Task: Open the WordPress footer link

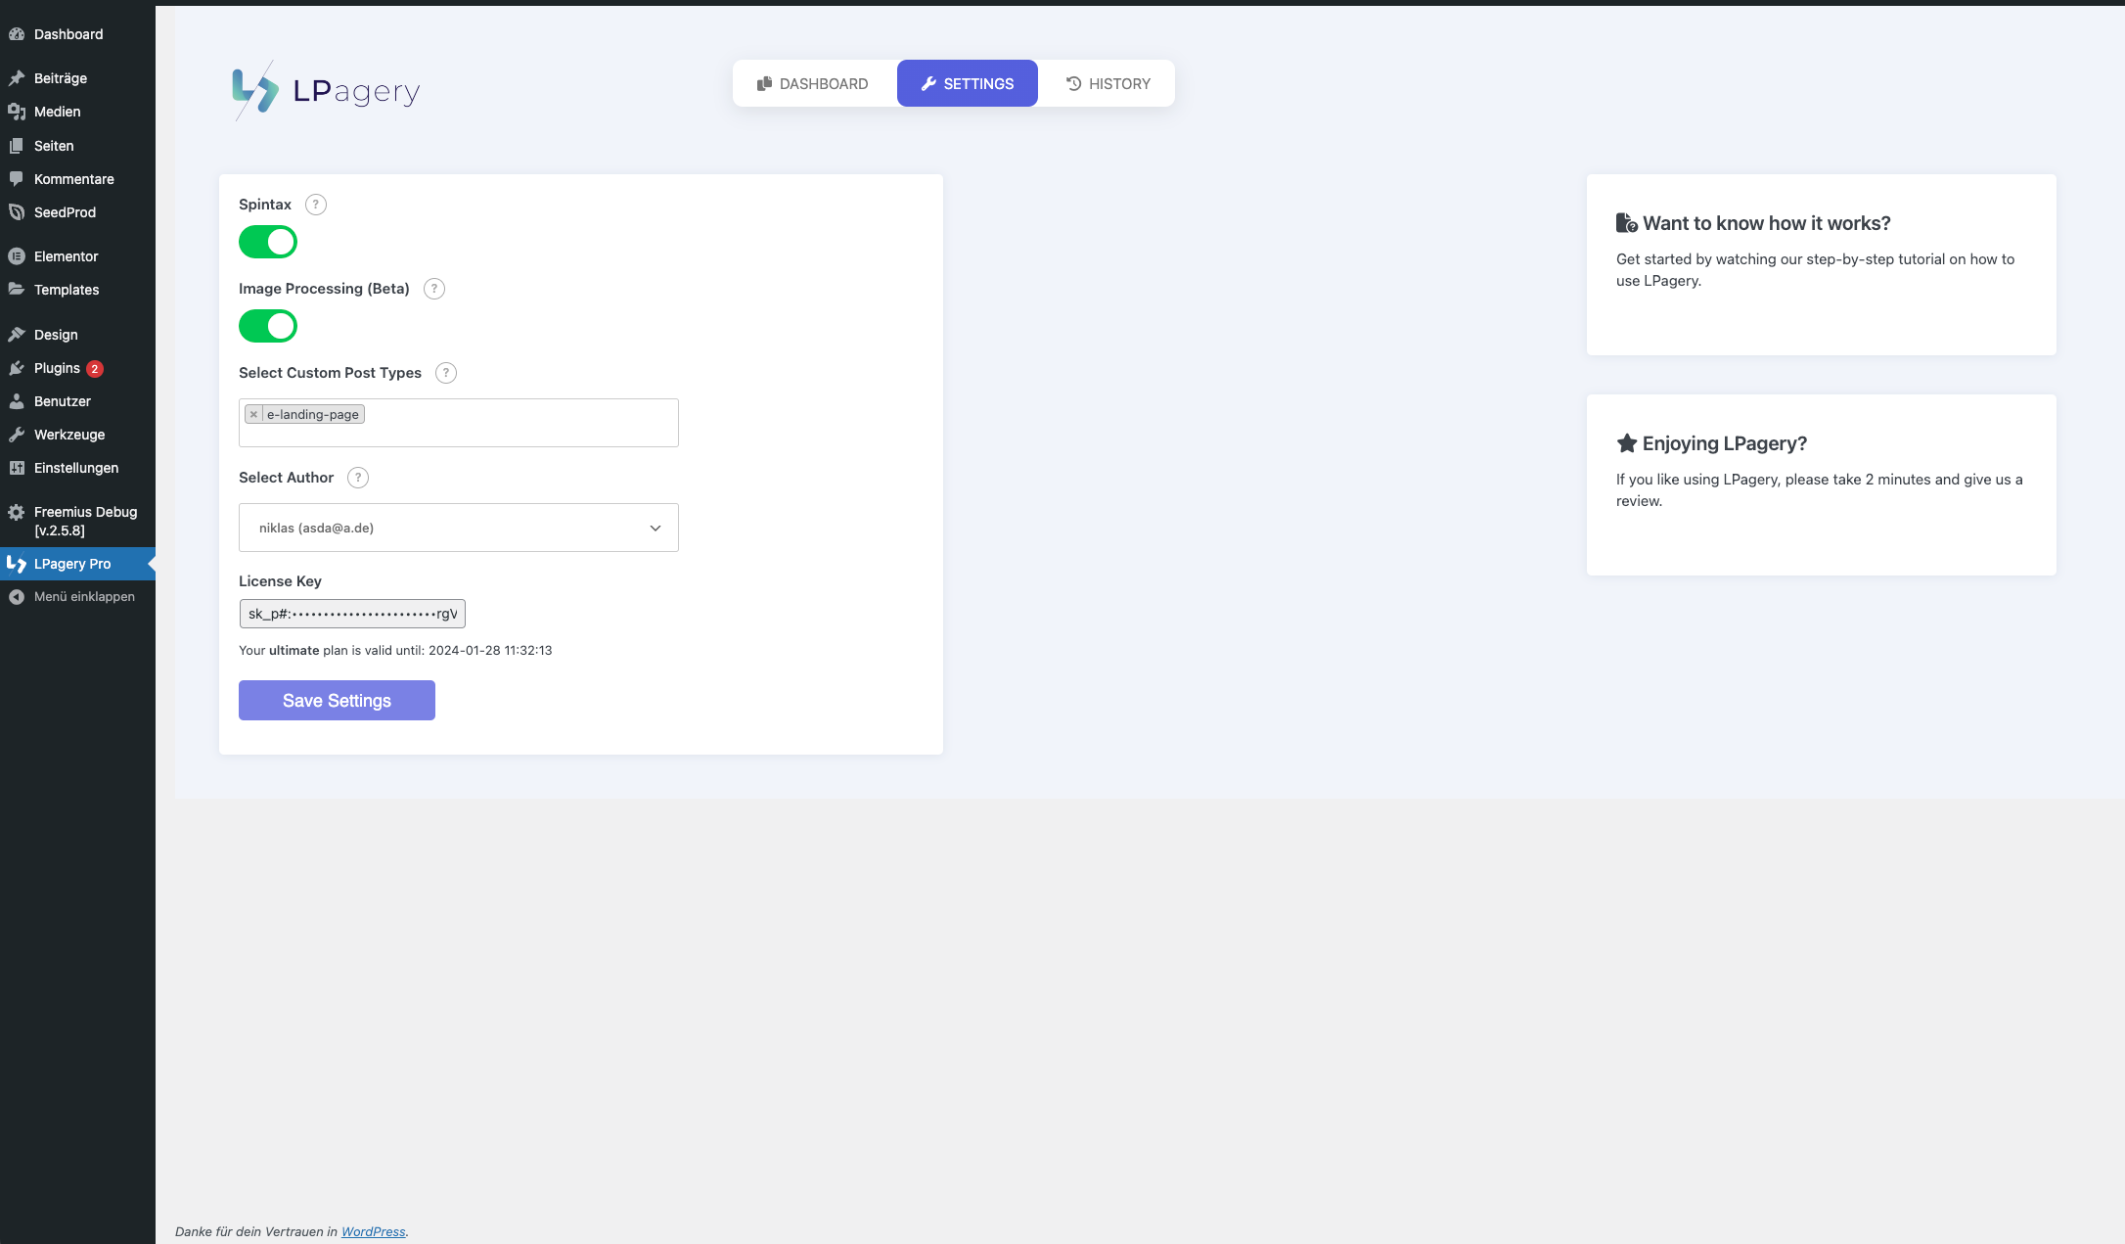Action: tap(373, 1232)
